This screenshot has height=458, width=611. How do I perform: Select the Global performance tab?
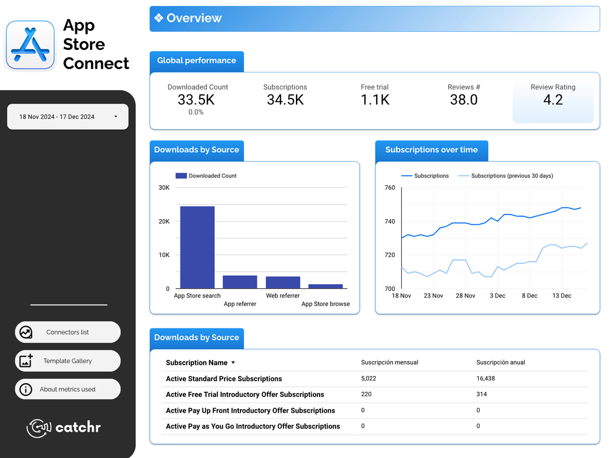point(196,60)
